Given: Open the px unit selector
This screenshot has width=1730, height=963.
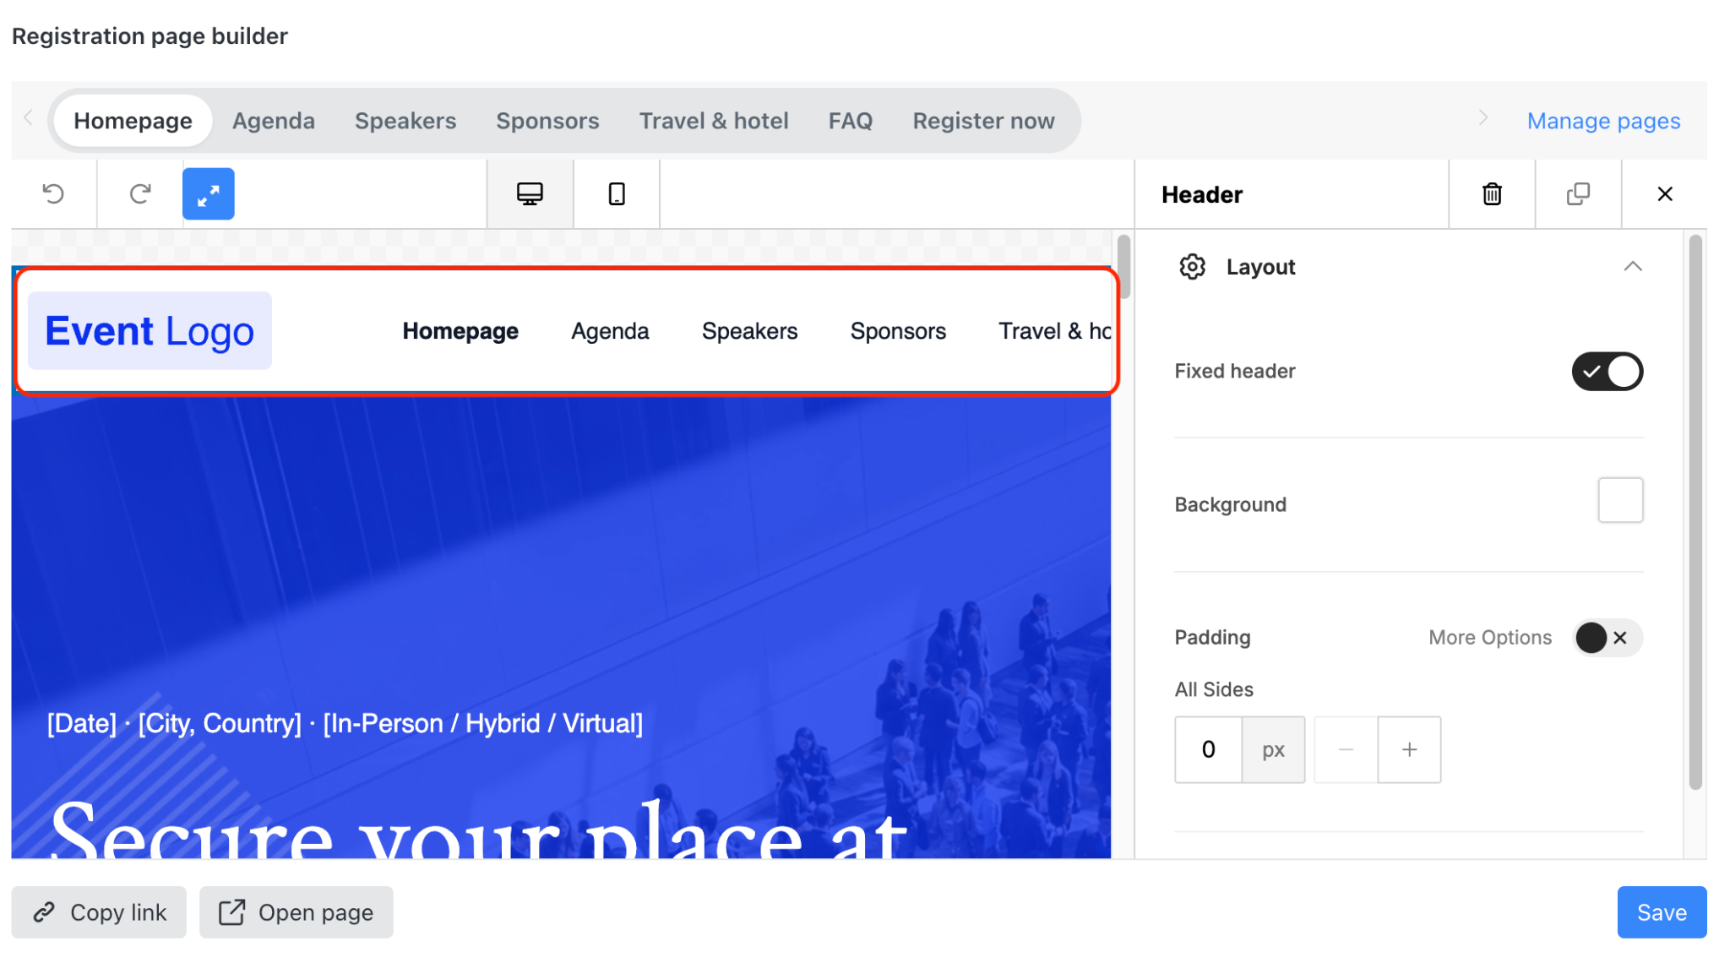Looking at the screenshot, I should [1273, 749].
